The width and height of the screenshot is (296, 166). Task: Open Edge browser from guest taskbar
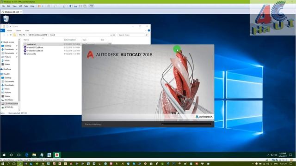[27, 155]
